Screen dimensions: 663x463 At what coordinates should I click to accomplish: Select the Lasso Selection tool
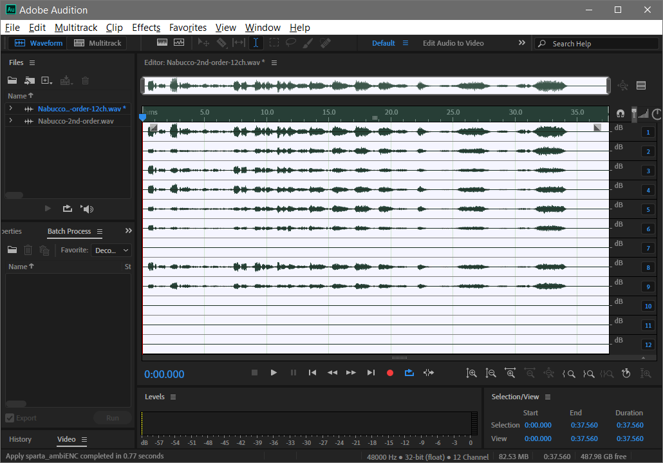[291, 43]
